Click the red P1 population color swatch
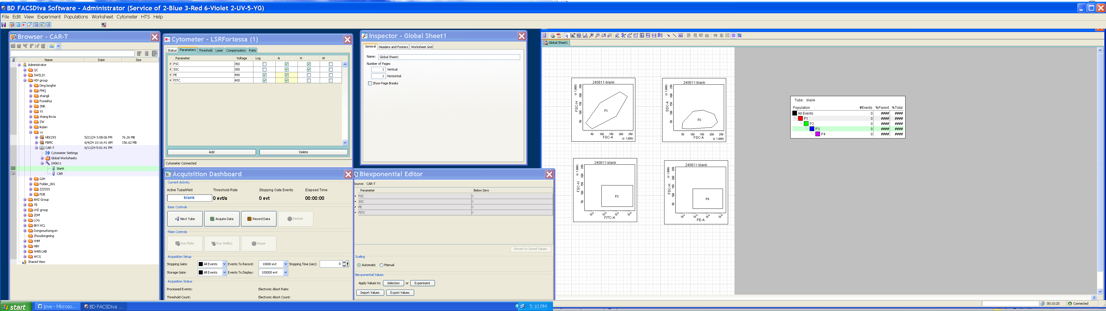1106x311 pixels. [800, 119]
